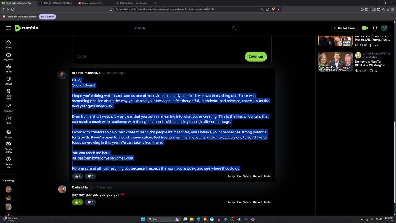The height and width of the screenshot is (223, 396).
Task: Open the Windows Start menu
Action: [x=143, y=219]
